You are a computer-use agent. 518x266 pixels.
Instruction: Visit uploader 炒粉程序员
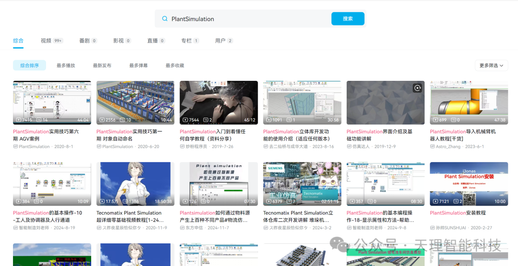(x=196, y=146)
